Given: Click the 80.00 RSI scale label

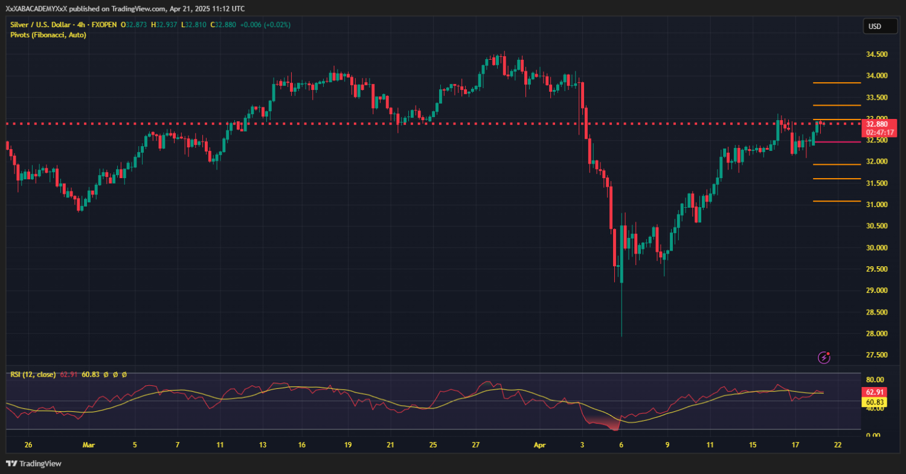Looking at the screenshot, I should click(875, 380).
